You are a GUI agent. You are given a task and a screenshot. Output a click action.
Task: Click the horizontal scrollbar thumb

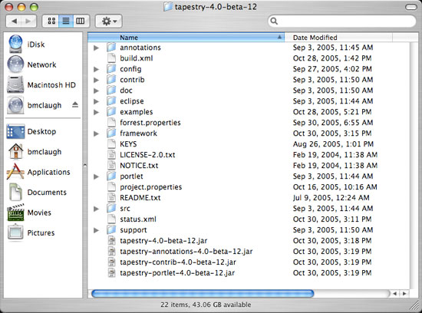203,293
